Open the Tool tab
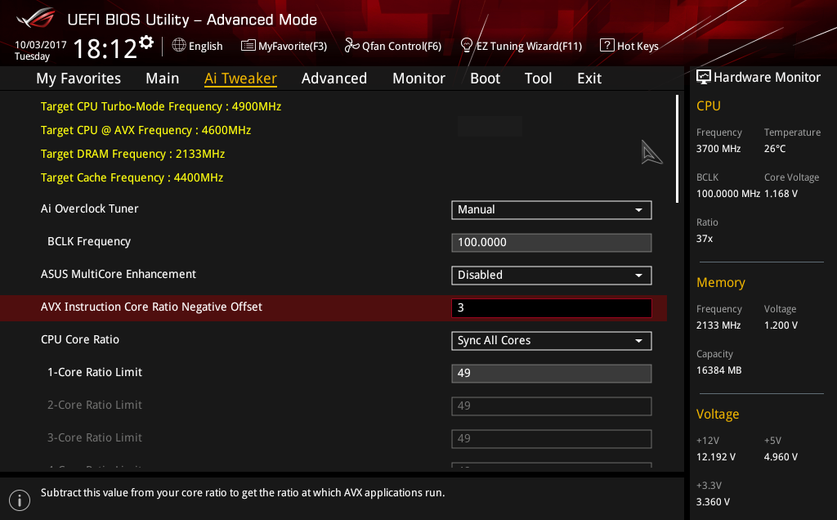 point(538,78)
